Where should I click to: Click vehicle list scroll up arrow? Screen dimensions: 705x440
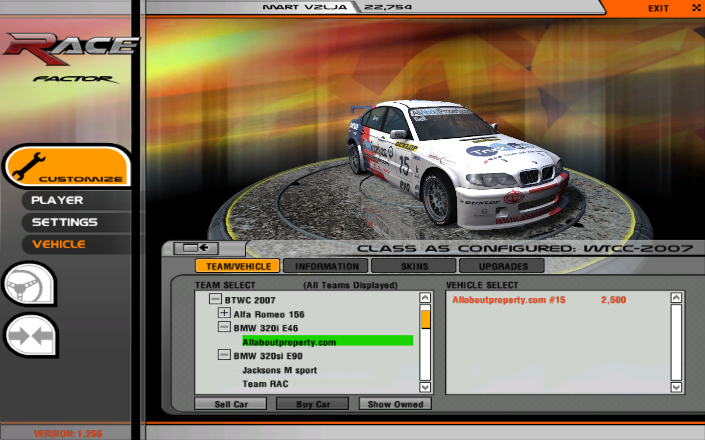(676, 298)
